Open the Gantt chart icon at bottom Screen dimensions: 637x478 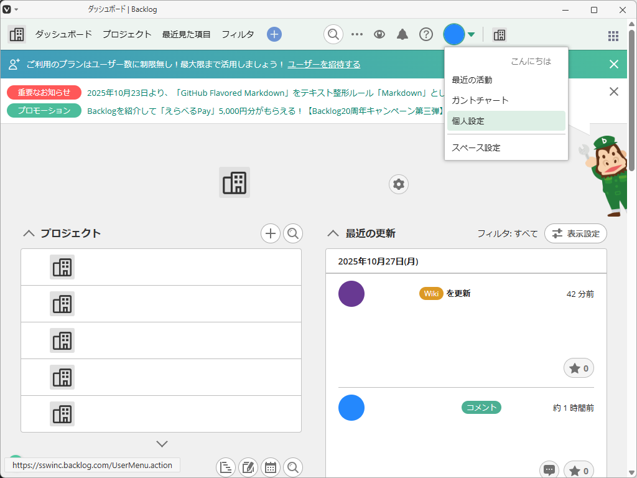226,467
